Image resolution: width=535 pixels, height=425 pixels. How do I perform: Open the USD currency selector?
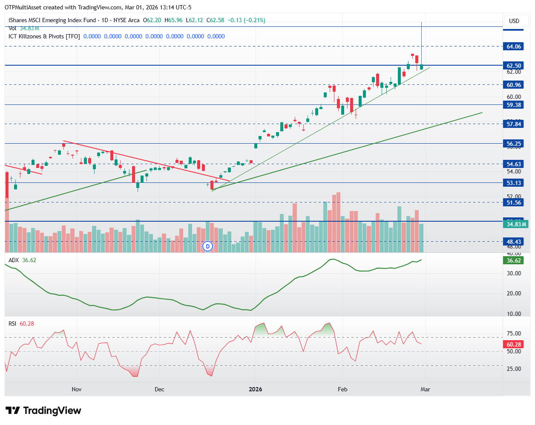pos(514,21)
